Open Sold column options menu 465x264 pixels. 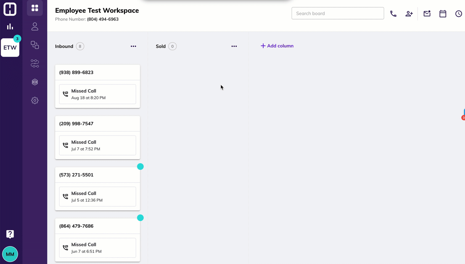(x=234, y=46)
